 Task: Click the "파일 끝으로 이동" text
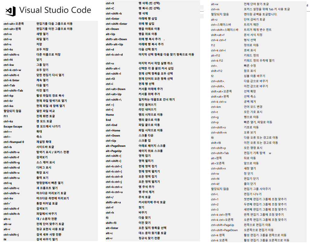tap(149, 125)
